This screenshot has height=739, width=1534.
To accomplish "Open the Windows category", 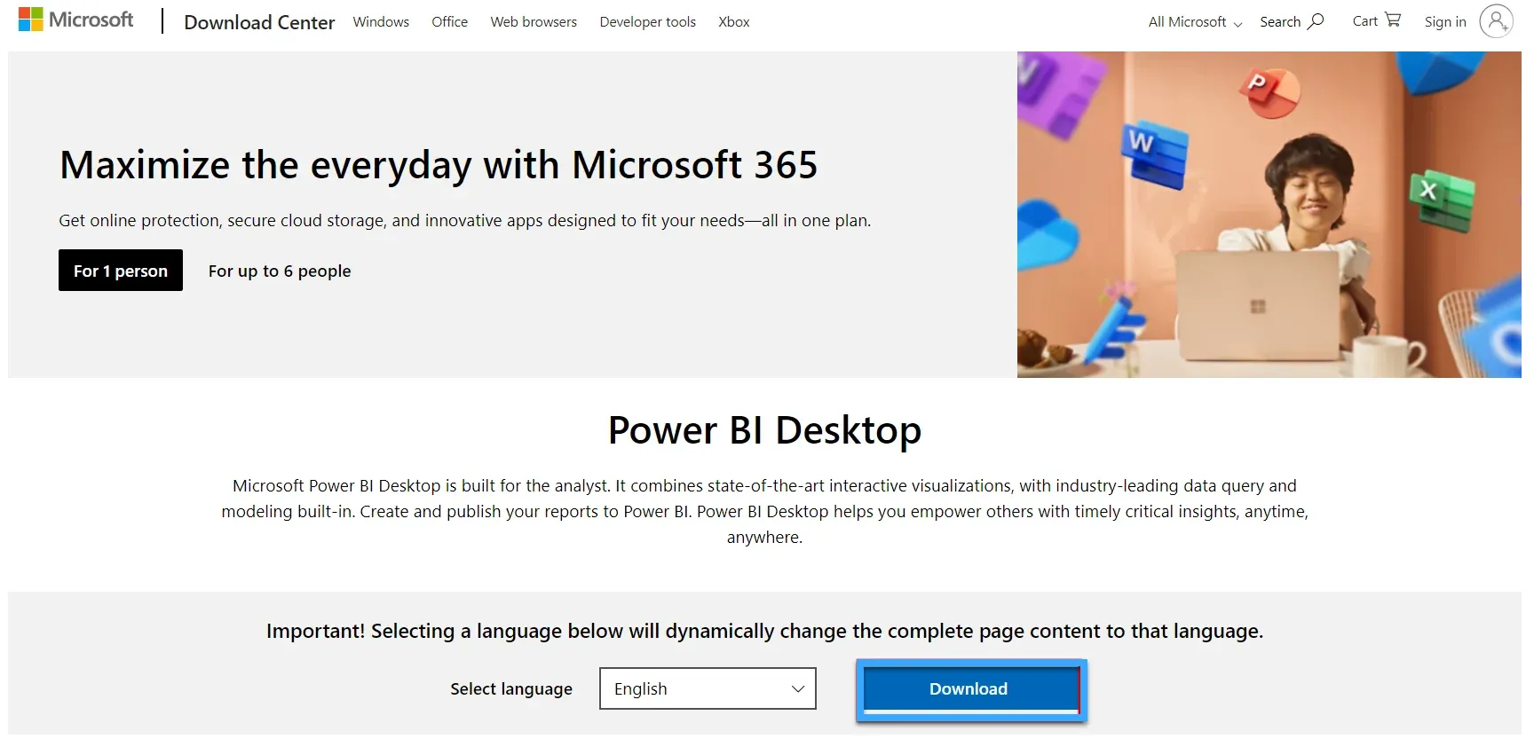I will click(380, 21).
